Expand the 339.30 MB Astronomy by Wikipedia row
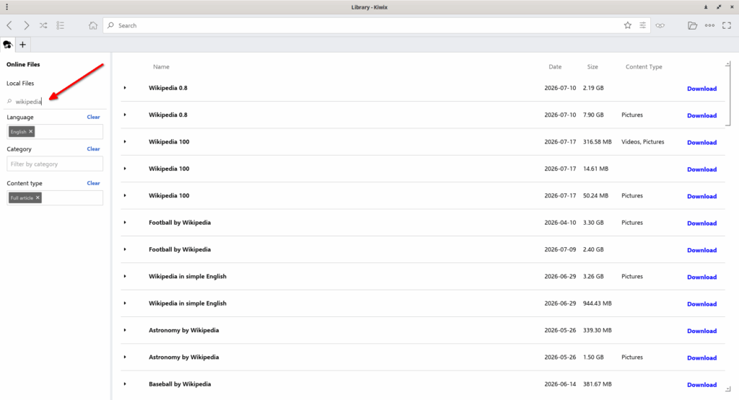This screenshot has width=739, height=400. (125, 330)
